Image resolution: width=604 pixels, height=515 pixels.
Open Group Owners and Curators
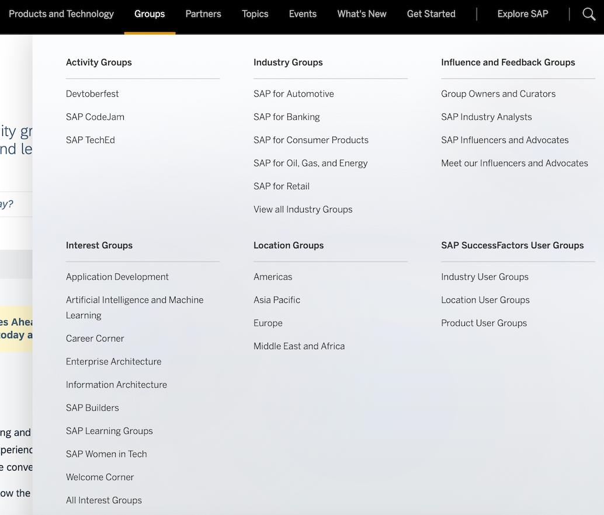(x=498, y=94)
